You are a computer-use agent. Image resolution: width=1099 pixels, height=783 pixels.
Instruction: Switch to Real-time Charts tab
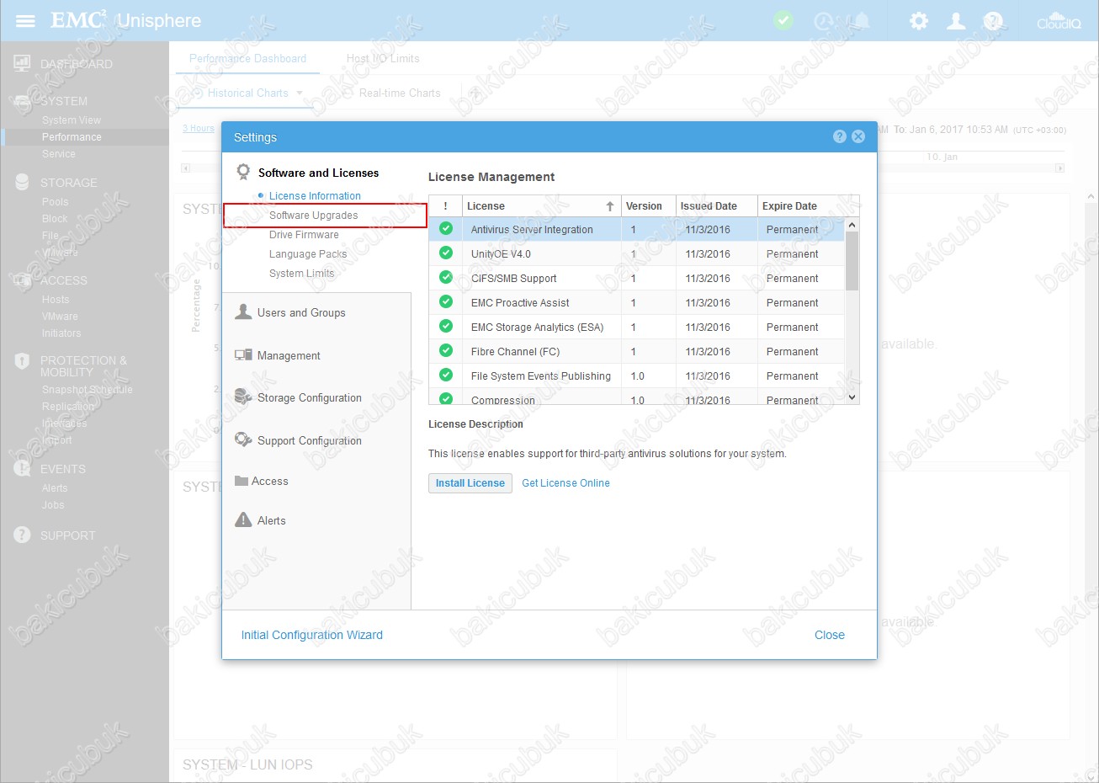[x=400, y=93]
